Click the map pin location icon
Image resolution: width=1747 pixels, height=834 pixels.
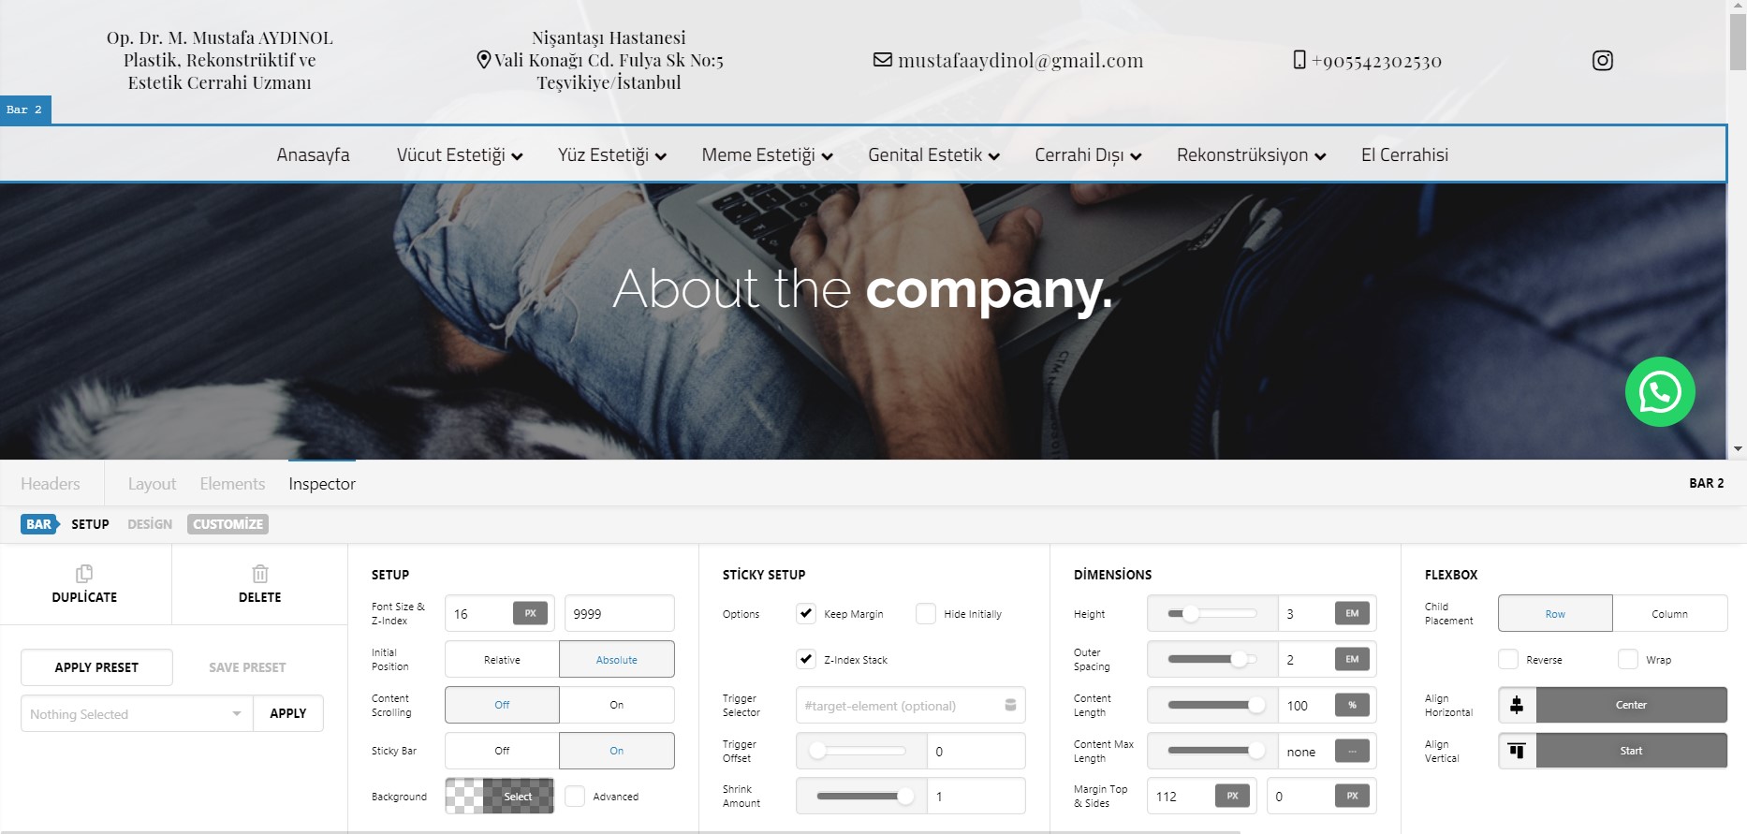pyautogui.click(x=483, y=60)
